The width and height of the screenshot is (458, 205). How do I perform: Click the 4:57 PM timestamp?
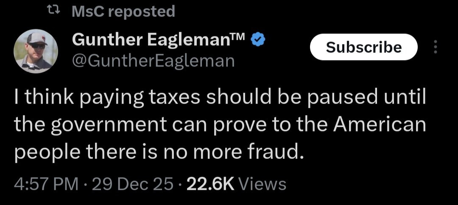point(46,184)
